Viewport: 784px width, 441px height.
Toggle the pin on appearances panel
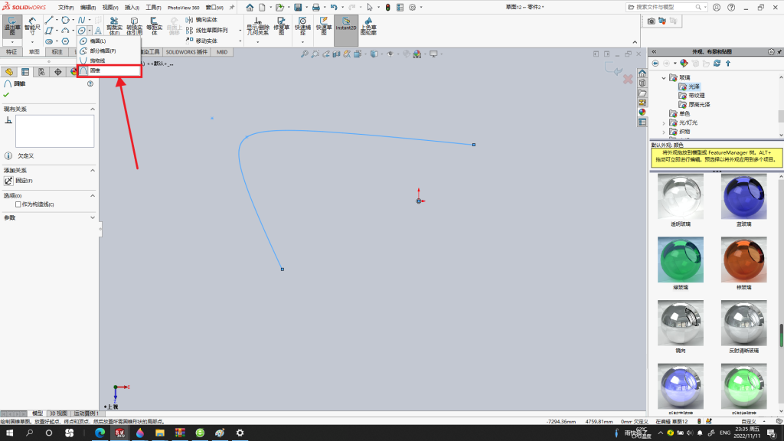[x=779, y=51]
